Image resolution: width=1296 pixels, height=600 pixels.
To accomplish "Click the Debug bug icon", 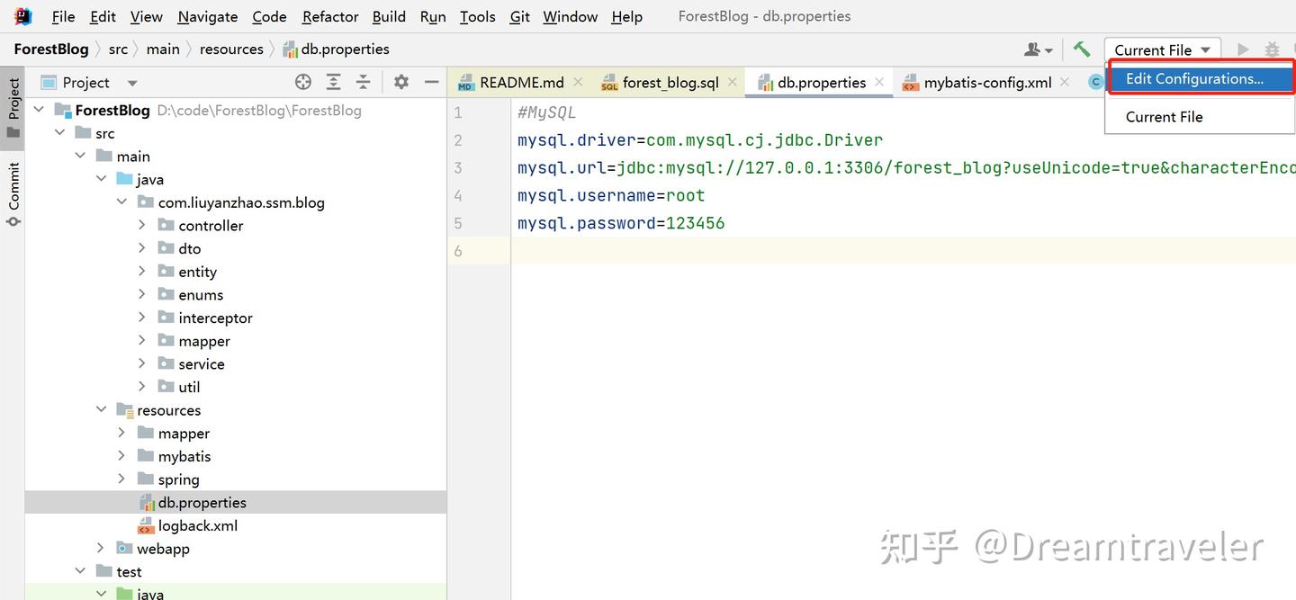I will 1272,49.
